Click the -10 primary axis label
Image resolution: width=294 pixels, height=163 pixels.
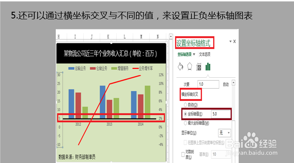59,145
